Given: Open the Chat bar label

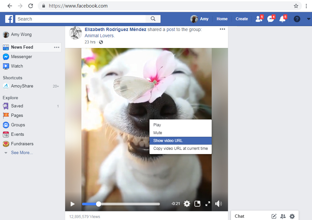Looking at the screenshot, I should (239, 216).
